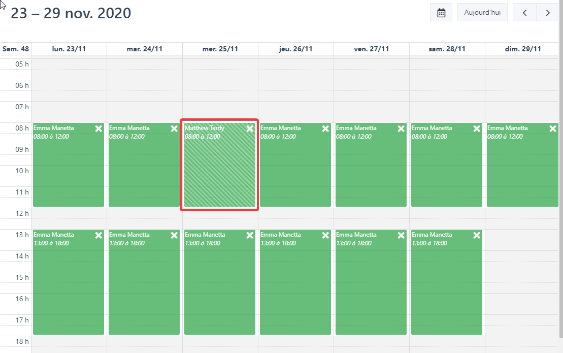This screenshot has height=353, width=563.
Task: Click the Aujourd'hui button
Action: [482, 13]
